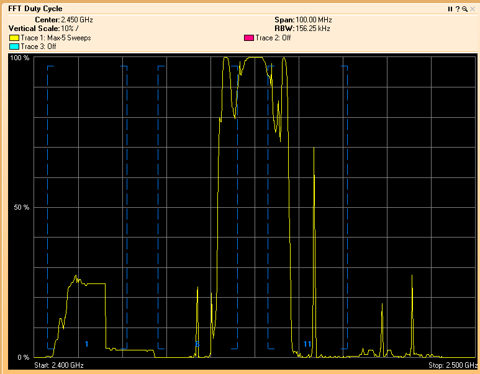Close the FFT Duty Cycle panel
Image resolution: width=480 pixels, height=374 pixels.
472,9
